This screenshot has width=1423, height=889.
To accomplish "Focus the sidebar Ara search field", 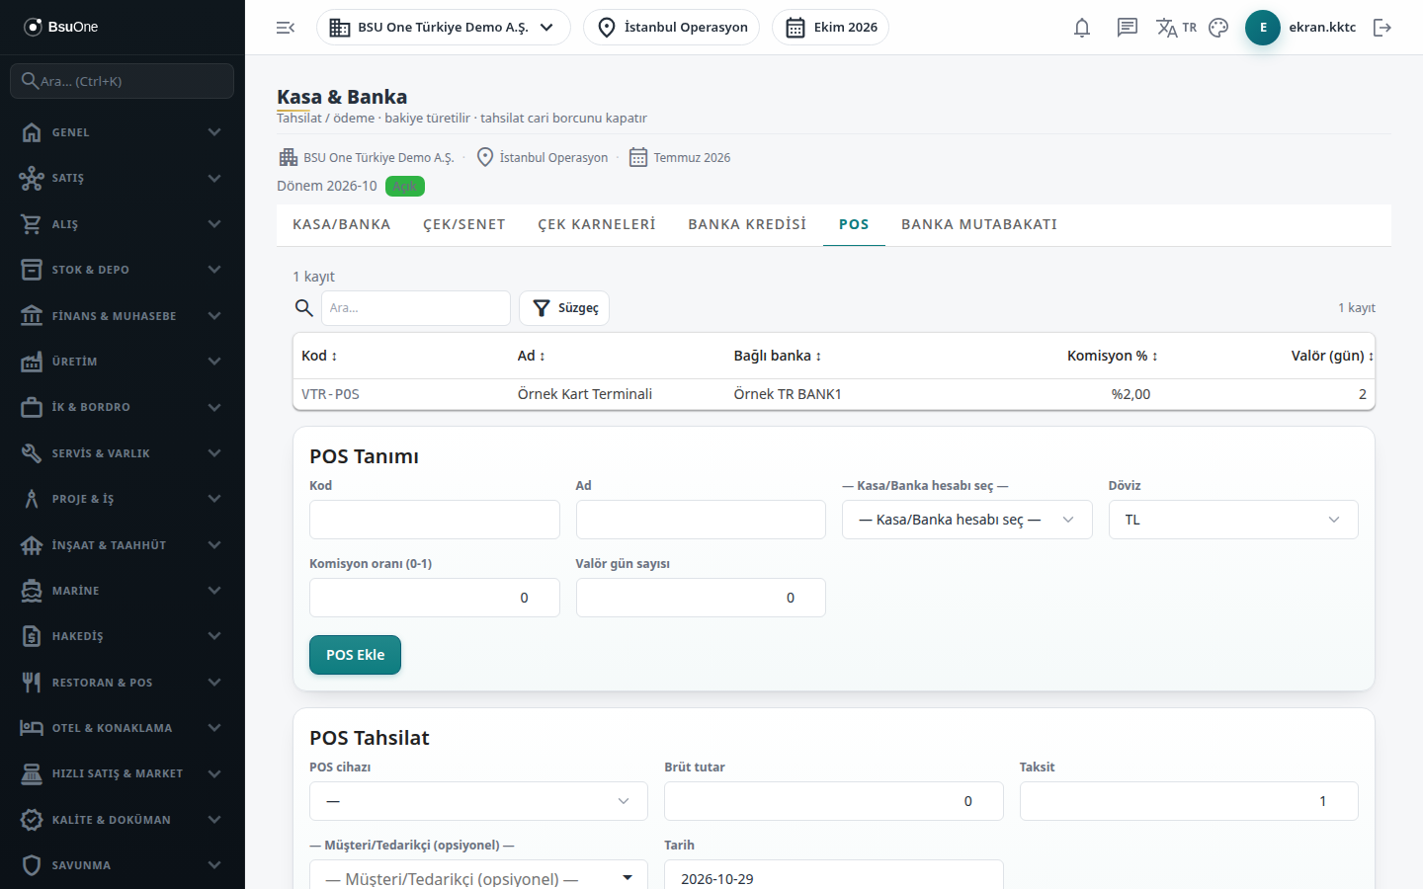I will (123, 81).
